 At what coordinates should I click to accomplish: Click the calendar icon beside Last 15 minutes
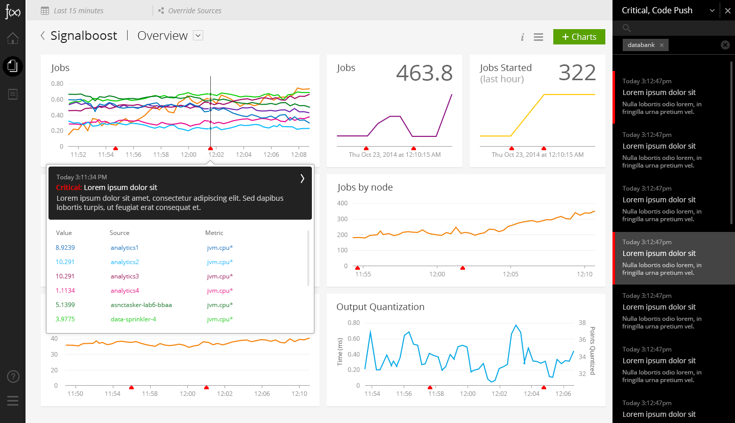pos(45,10)
